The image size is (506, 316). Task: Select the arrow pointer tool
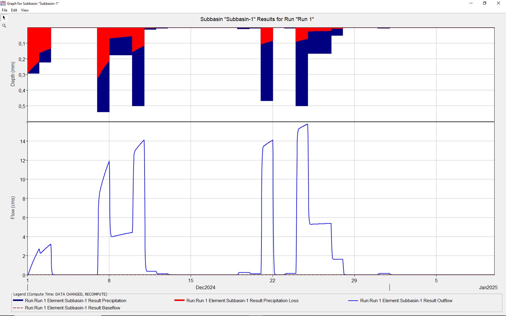click(4, 18)
